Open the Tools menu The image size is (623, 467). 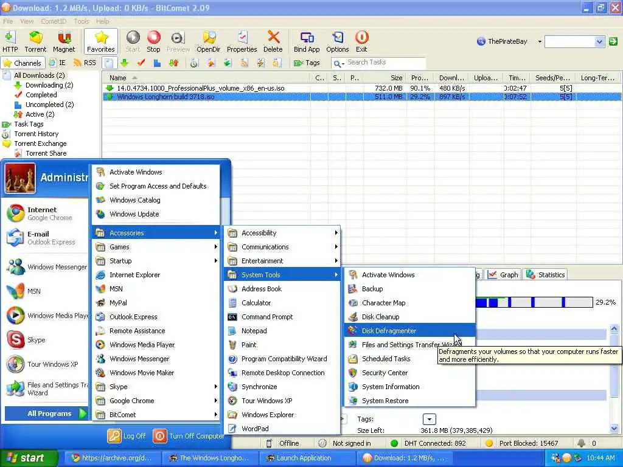click(81, 21)
